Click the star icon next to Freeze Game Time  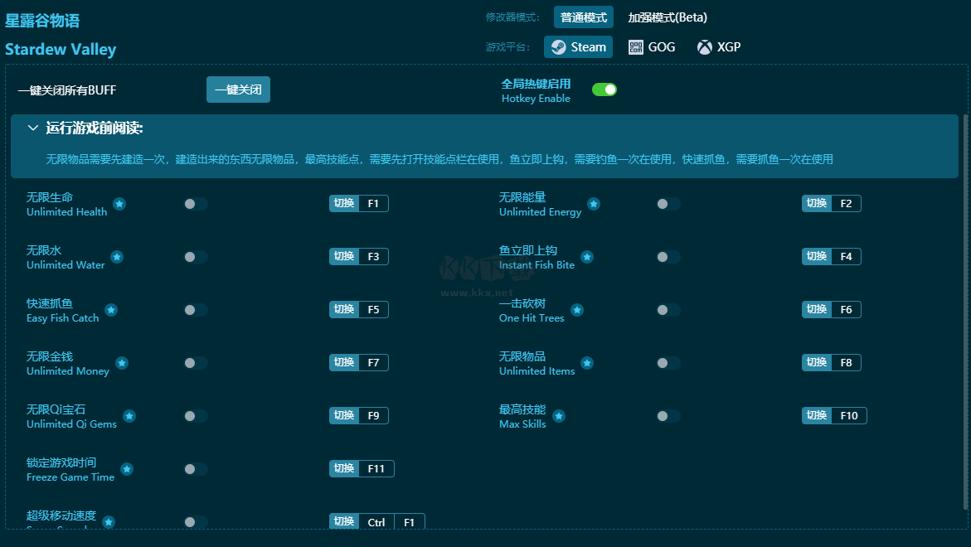(127, 469)
